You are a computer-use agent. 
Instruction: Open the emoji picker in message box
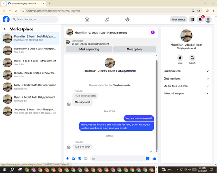148,159
